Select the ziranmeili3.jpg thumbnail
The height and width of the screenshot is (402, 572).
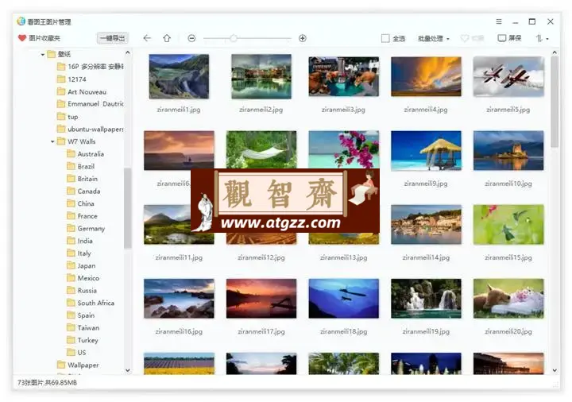pyautogui.click(x=344, y=76)
